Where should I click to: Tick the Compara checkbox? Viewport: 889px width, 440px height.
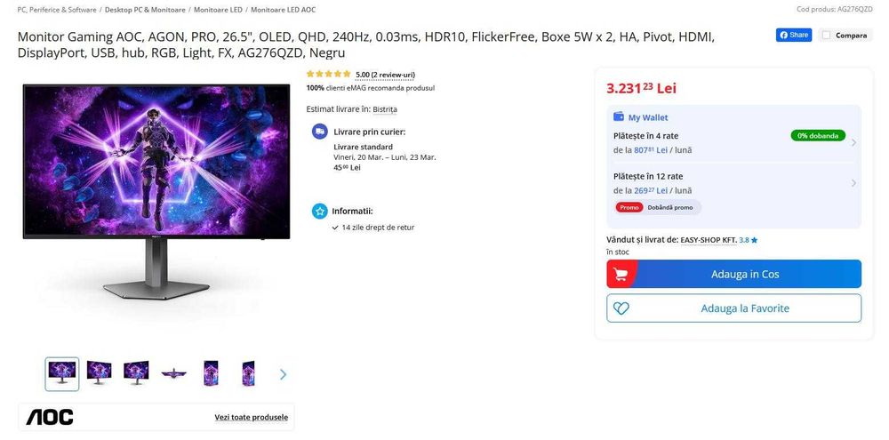click(x=826, y=36)
